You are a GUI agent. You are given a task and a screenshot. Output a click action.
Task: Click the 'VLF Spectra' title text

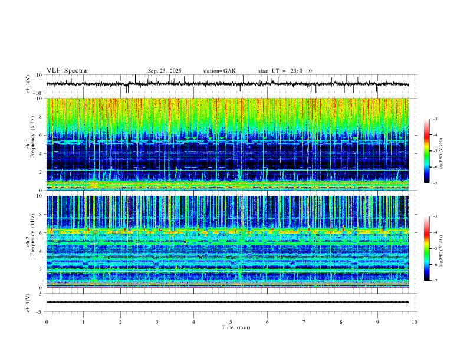point(67,71)
